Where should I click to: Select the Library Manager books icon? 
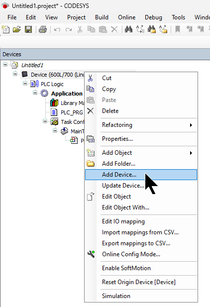point(54,103)
